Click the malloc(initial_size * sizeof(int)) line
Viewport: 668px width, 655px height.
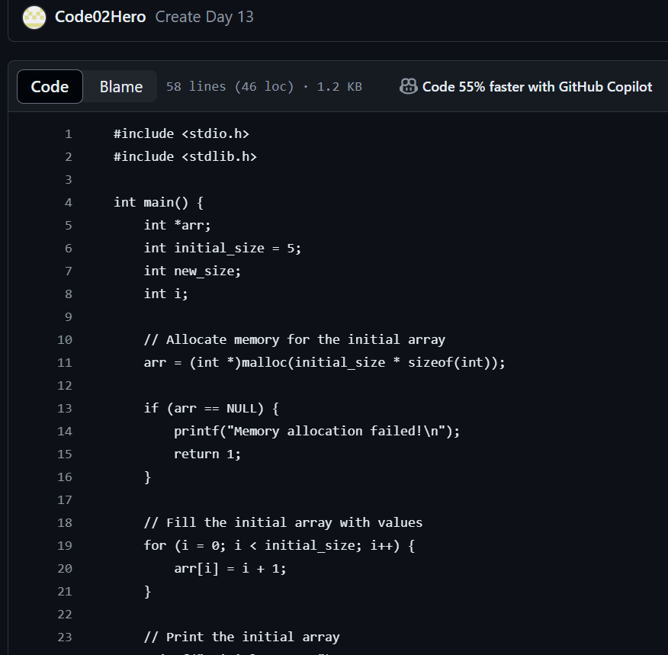(x=324, y=362)
